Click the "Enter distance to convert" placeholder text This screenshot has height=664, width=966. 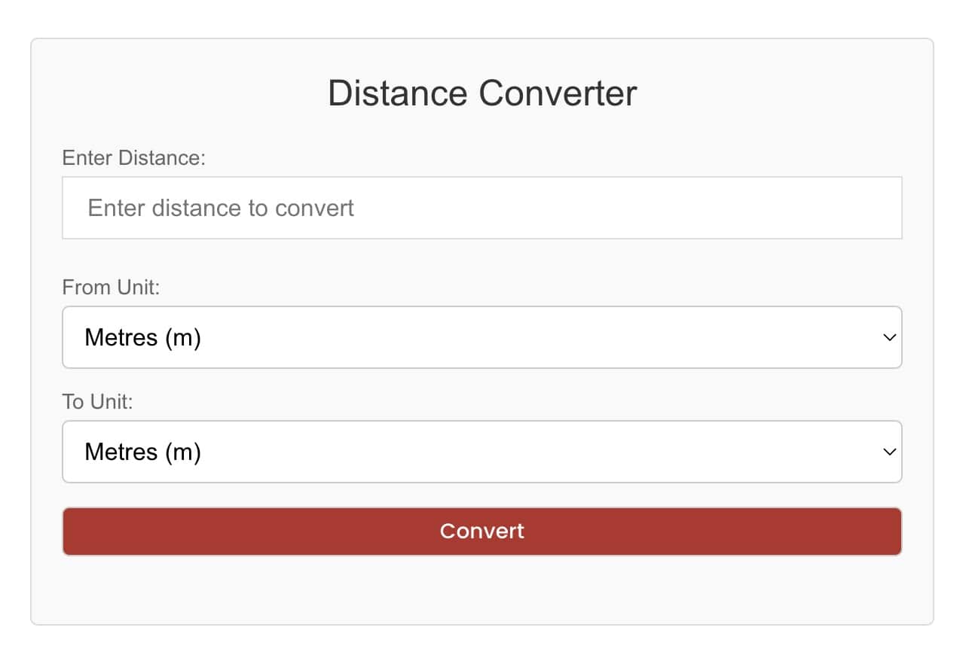tap(221, 208)
